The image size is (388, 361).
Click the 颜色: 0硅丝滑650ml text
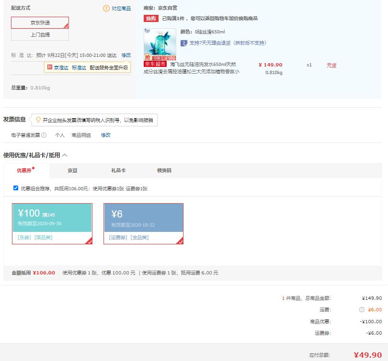(x=203, y=32)
